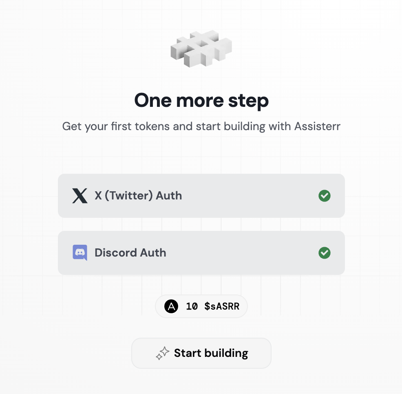The image size is (402, 394).
Task: Toggle the green checkmark for X (Twitter) Auth
Action: tap(325, 196)
